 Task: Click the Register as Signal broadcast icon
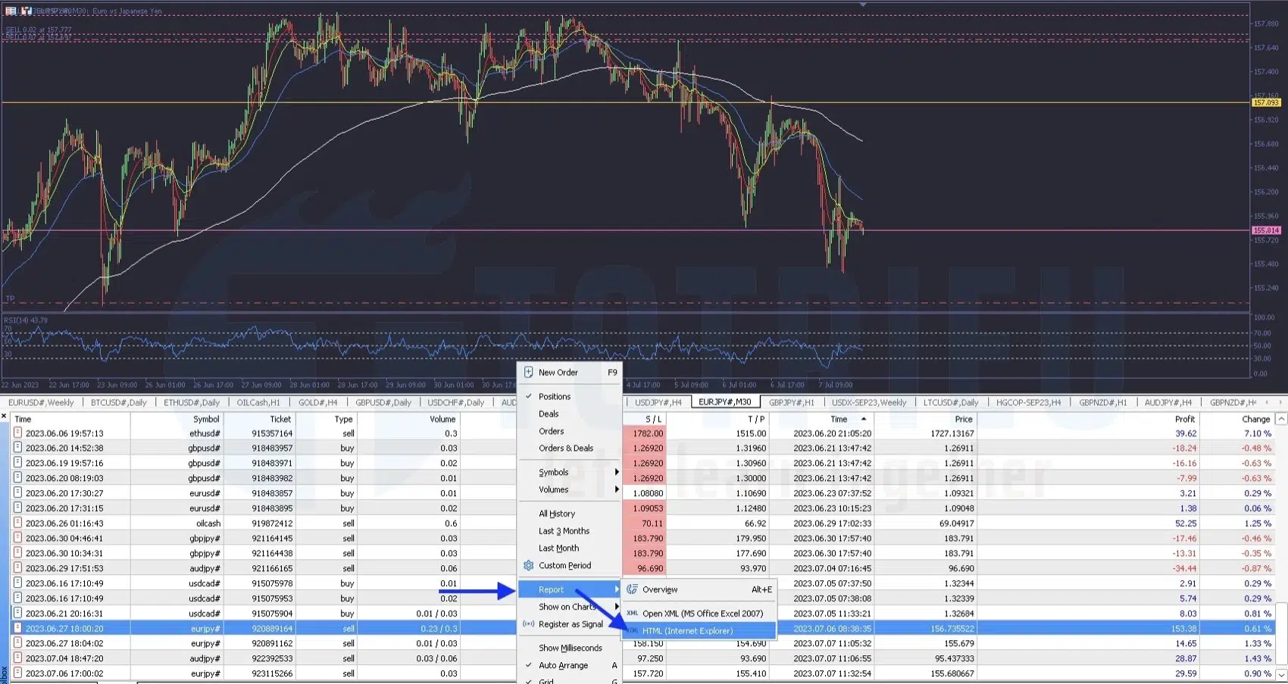pyautogui.click(x=529, y=624)
